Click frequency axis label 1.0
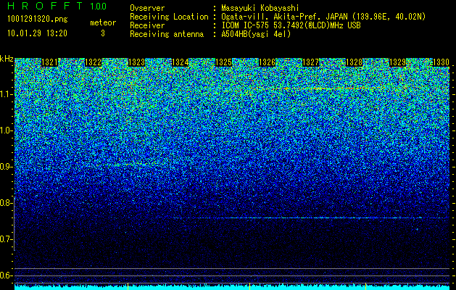Screen dimensions: 456x290 (x=6, y=130)
